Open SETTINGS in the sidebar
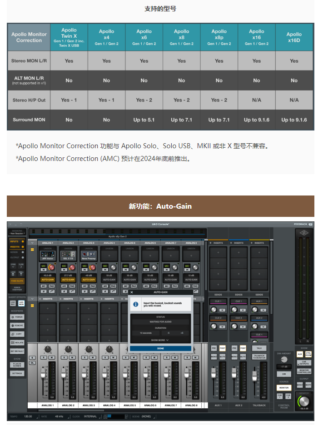Viewport: 323px width, 426px height. click(17, 374)
